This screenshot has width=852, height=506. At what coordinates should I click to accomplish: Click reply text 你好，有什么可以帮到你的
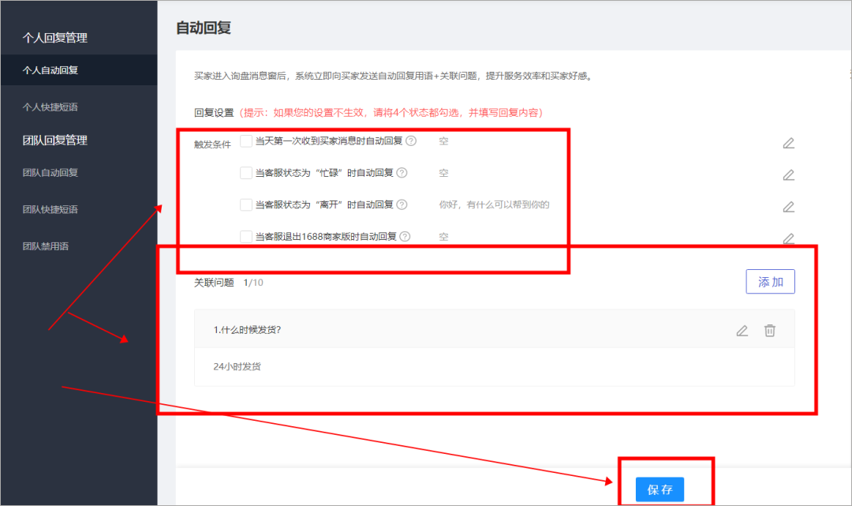494,204
